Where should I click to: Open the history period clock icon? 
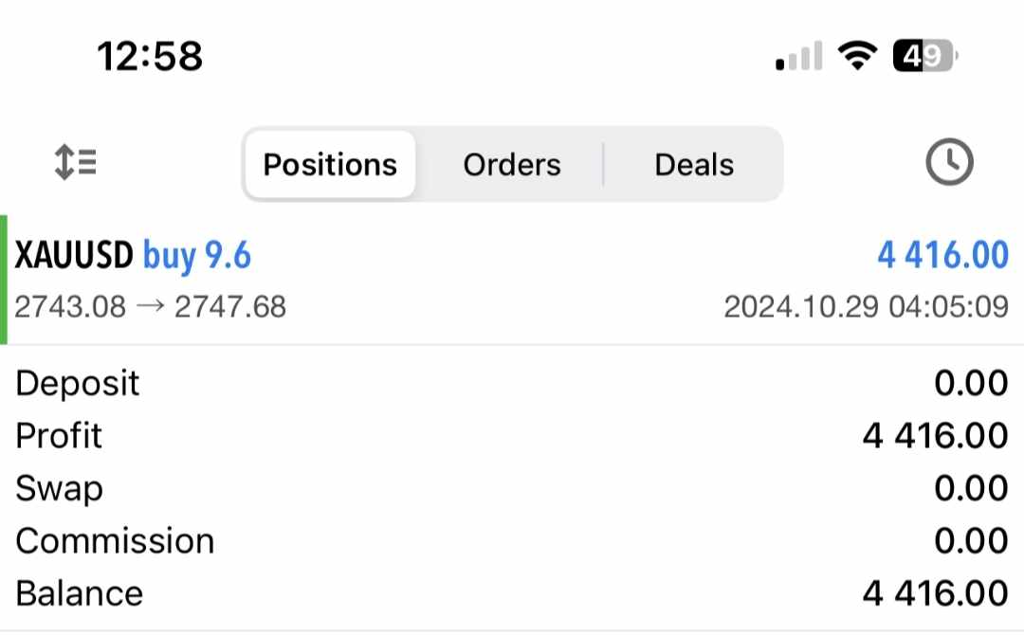click(949, 163)
